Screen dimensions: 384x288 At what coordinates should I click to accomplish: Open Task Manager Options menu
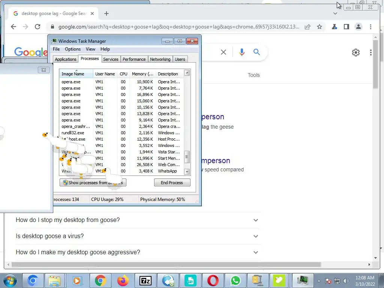73,49
